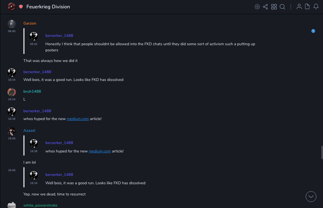This screenshot has width=323, height=208.
Task: Open the settings gear in header
Action: (257, 7)
